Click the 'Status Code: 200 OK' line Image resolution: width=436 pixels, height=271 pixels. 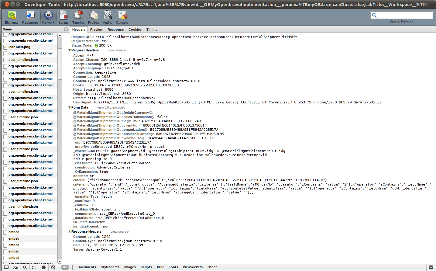[91, 46]
